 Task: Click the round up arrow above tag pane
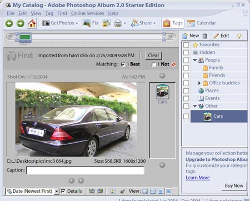point(162,76)
